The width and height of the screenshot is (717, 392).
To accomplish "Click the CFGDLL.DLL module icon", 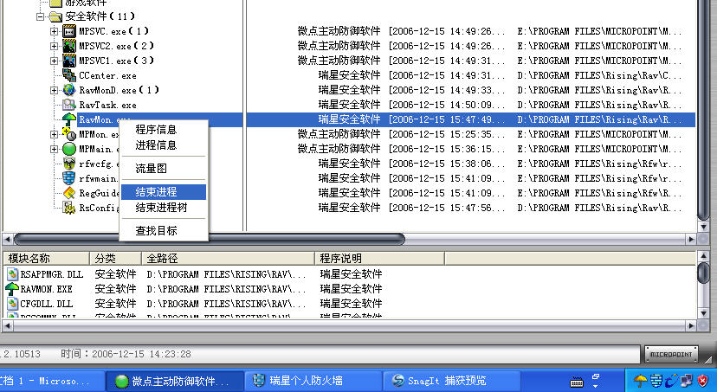I will click(12, 304).
